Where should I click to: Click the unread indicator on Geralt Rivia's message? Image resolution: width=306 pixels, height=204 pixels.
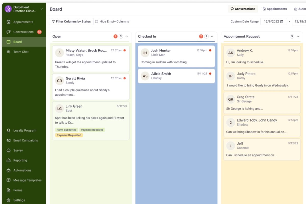124,79
